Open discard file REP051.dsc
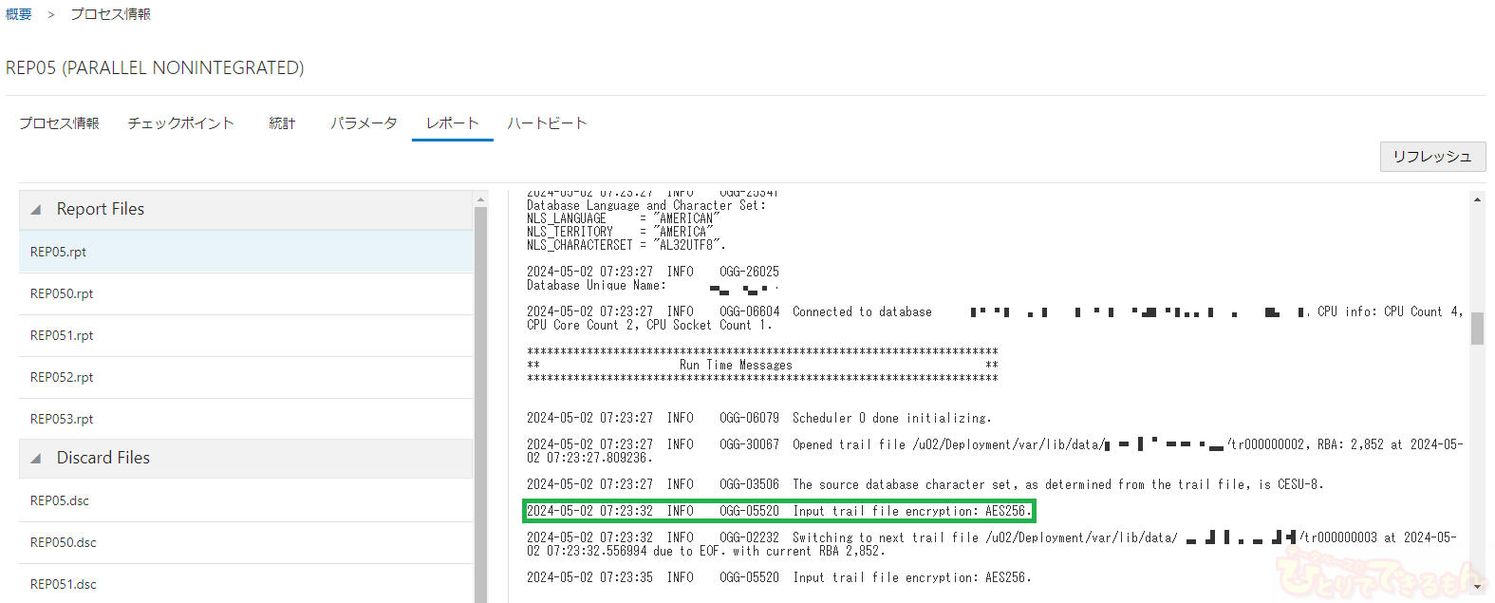The width and height of the screenshot is (1495, 603). pos(63,584)
